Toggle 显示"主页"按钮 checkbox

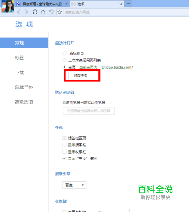[x=64, y=158]
